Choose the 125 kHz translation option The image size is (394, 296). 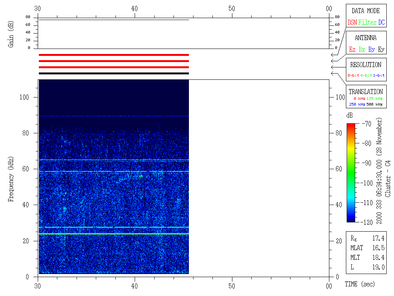(374, 99)
